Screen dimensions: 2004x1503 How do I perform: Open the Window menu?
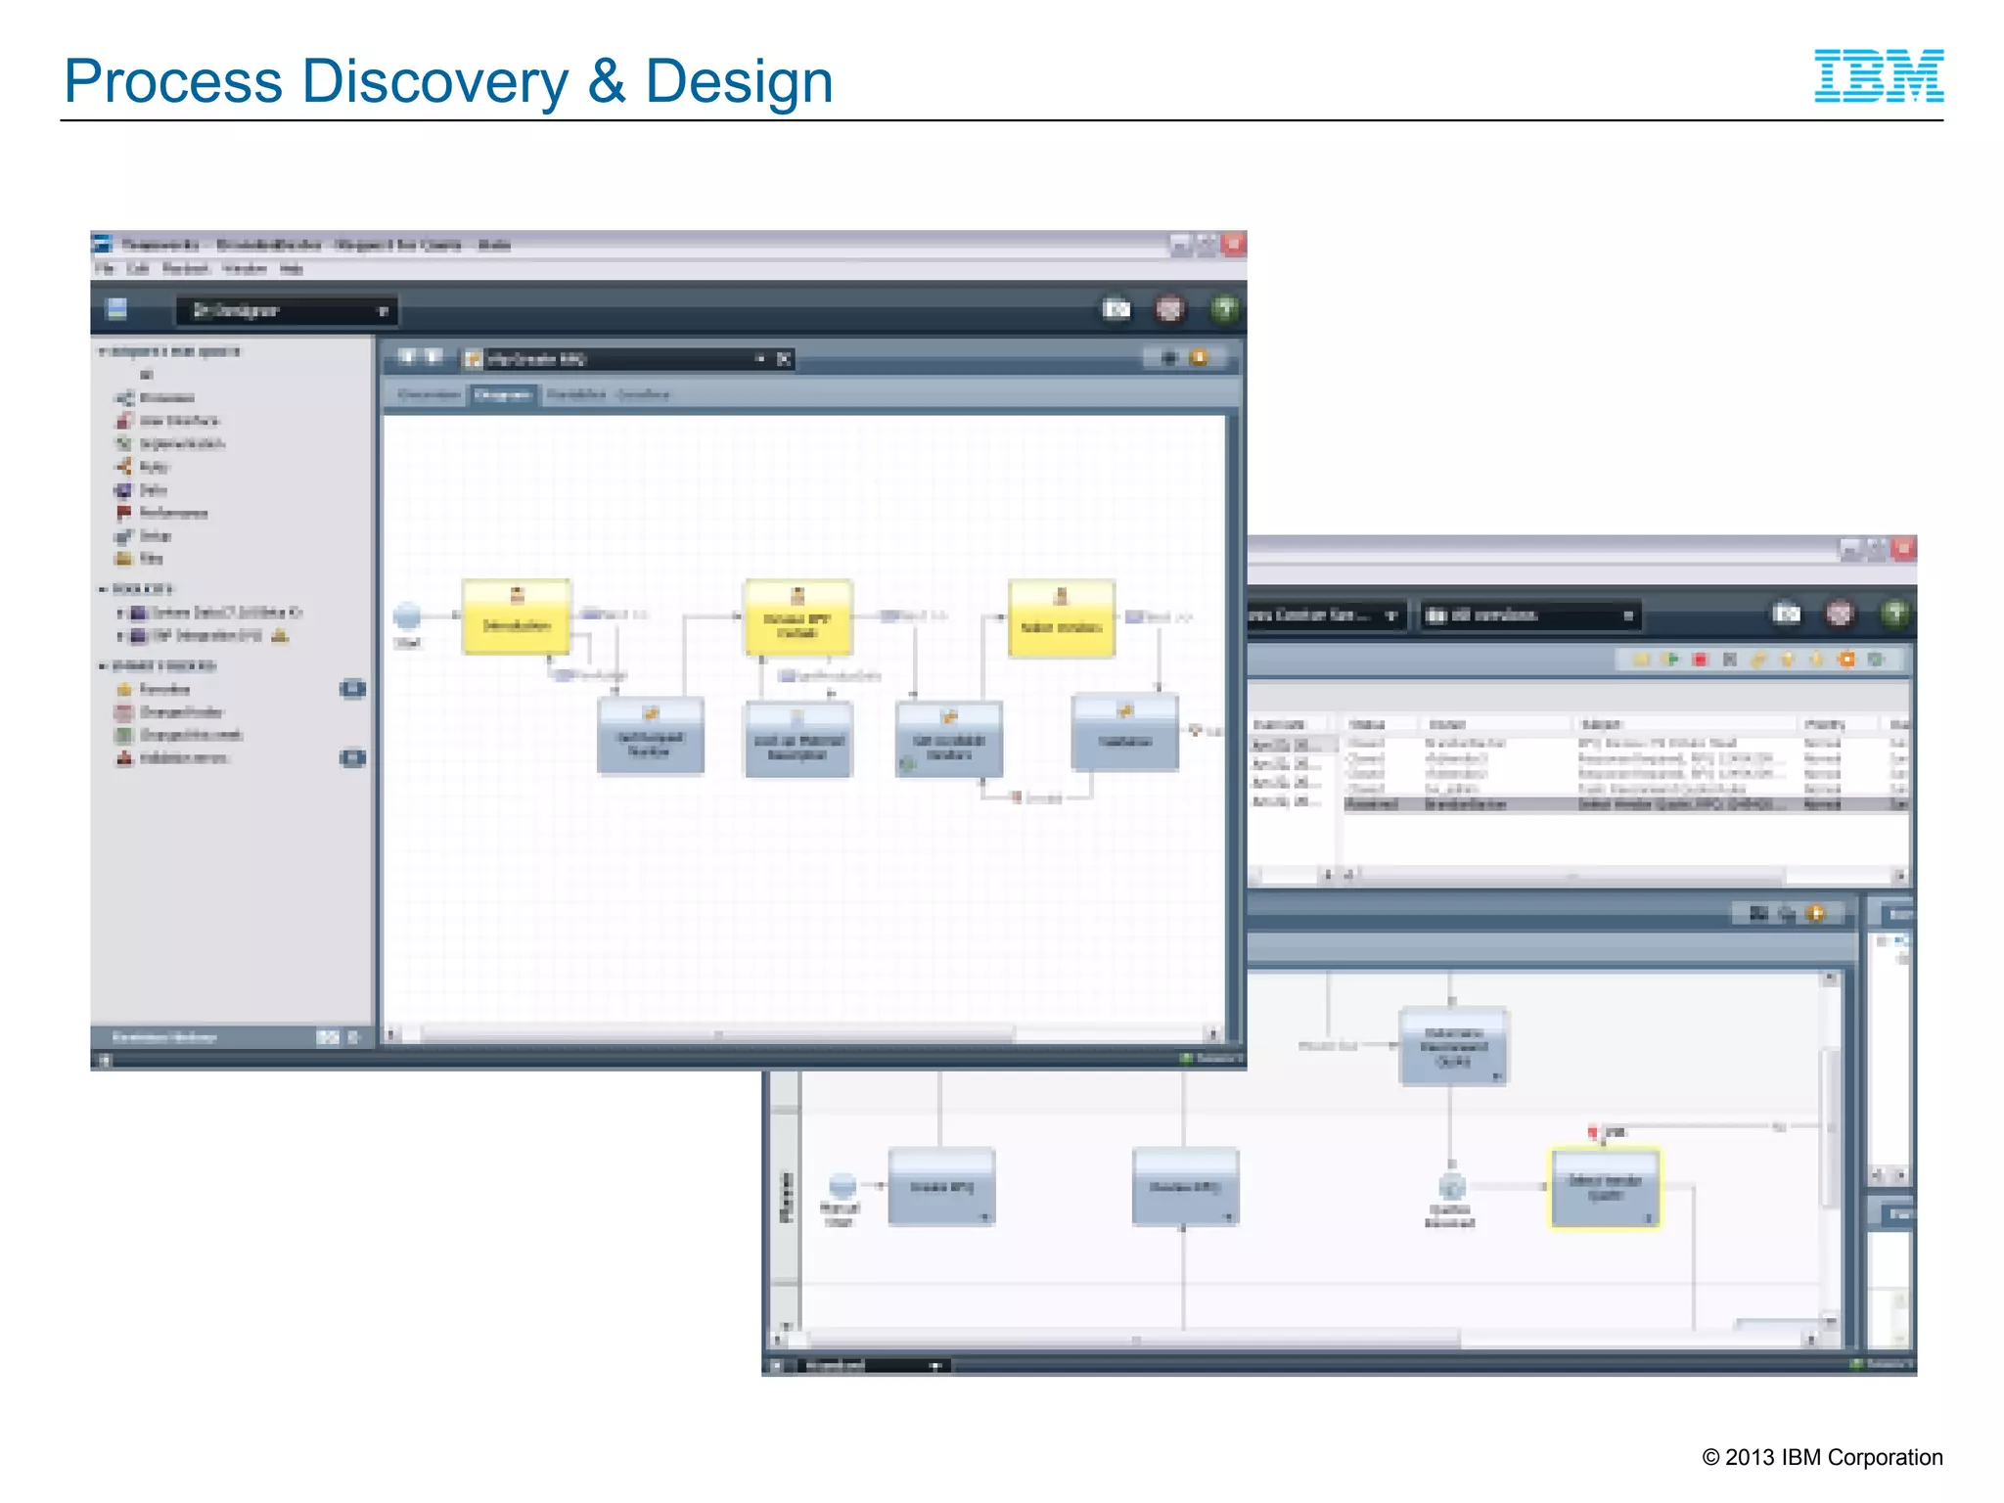244,268
